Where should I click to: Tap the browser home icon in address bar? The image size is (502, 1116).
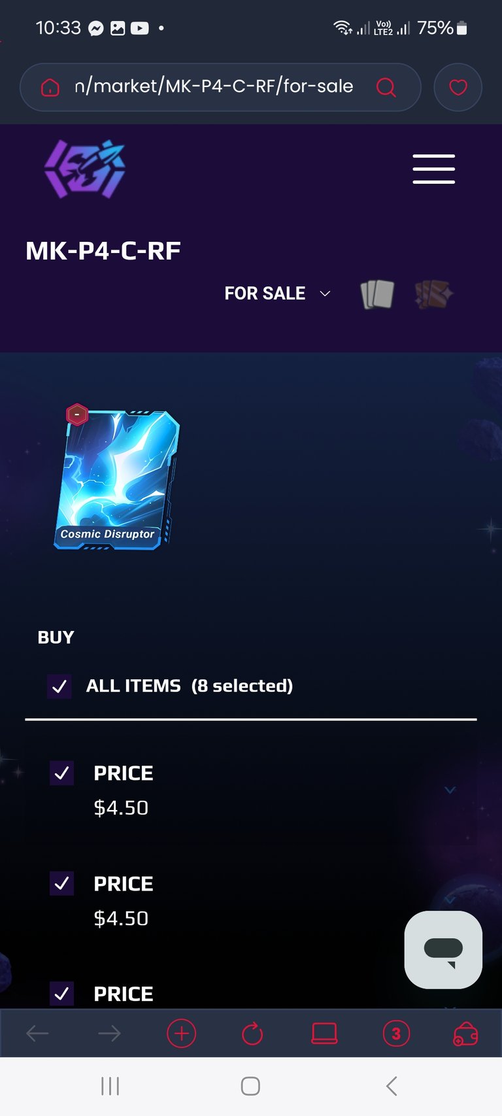pos(50,87)
